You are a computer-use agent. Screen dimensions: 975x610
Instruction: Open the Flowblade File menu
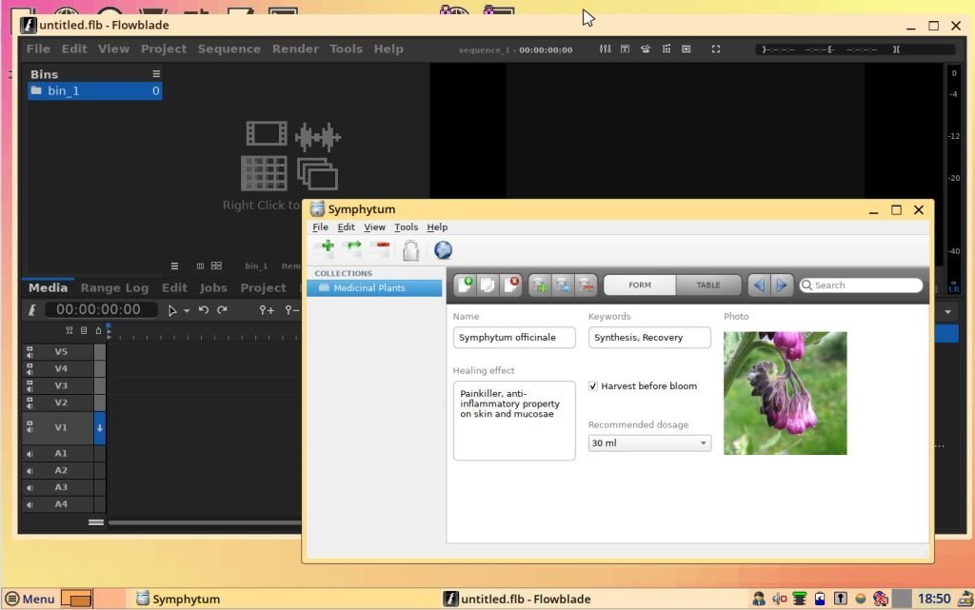click(38, 49)
